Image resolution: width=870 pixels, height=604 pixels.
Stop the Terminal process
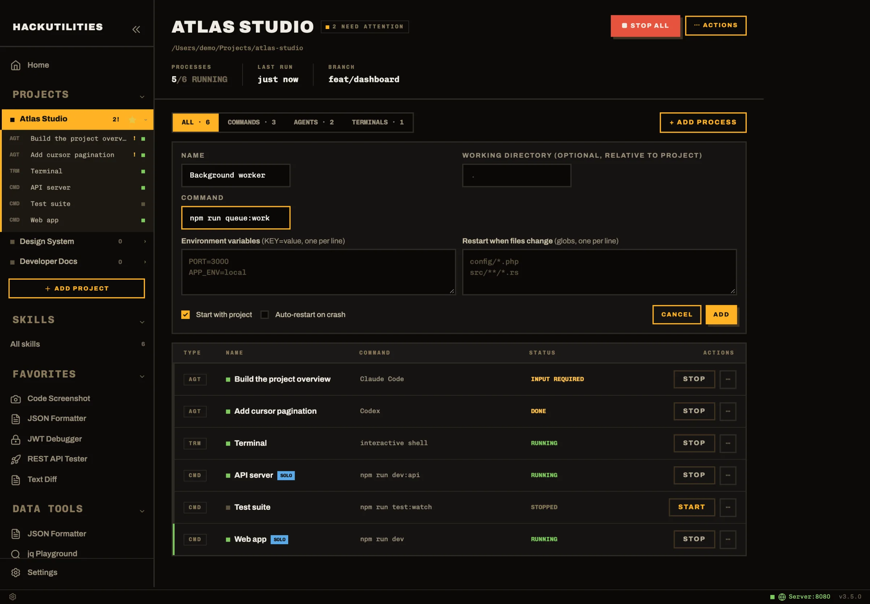click(694, 443)
